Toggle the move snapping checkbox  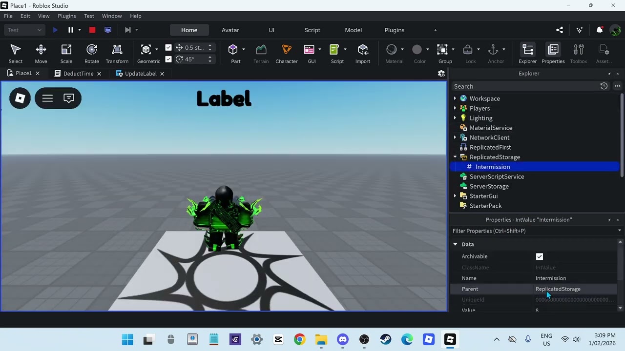point(168,48)
